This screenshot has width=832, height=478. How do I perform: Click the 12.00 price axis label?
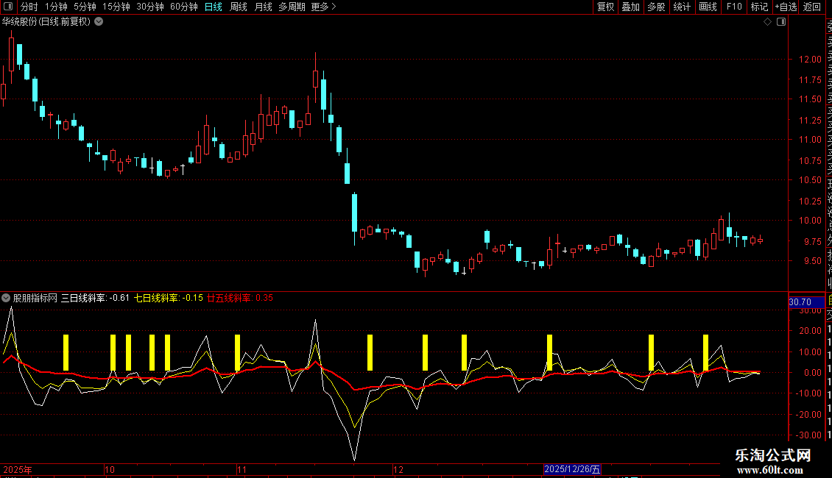coord(810,60)
